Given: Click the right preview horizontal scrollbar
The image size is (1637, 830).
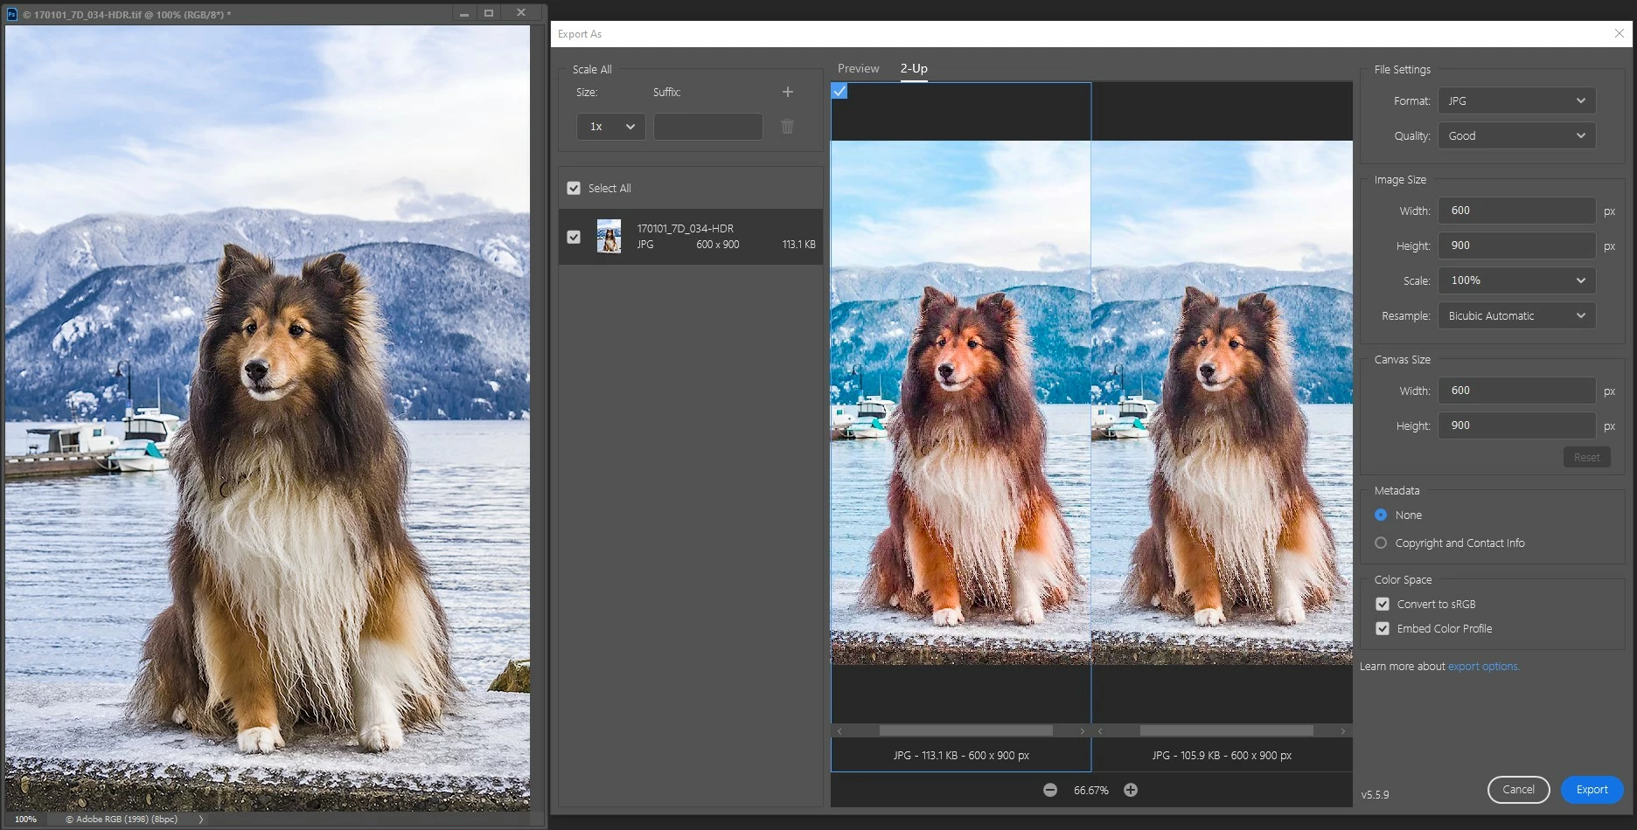Looking at the screenshot, I should (1226, 730).
